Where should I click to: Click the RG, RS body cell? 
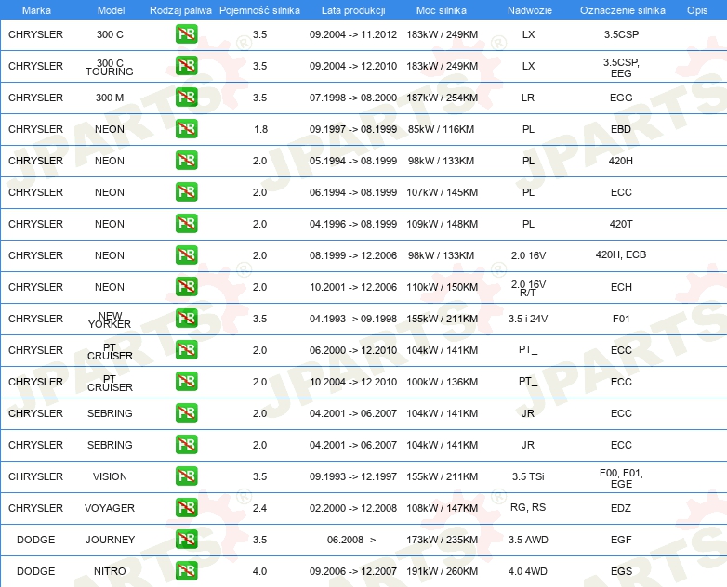(x=528, y=508)
